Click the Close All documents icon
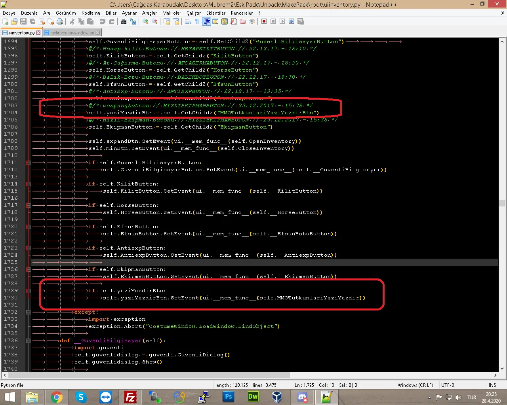Screen dimensions: 507x405 (51, 21)
